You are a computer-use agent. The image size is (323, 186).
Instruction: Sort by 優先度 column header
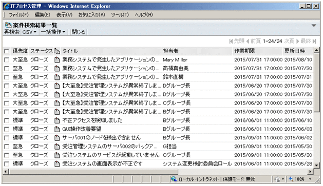point(20,51)
